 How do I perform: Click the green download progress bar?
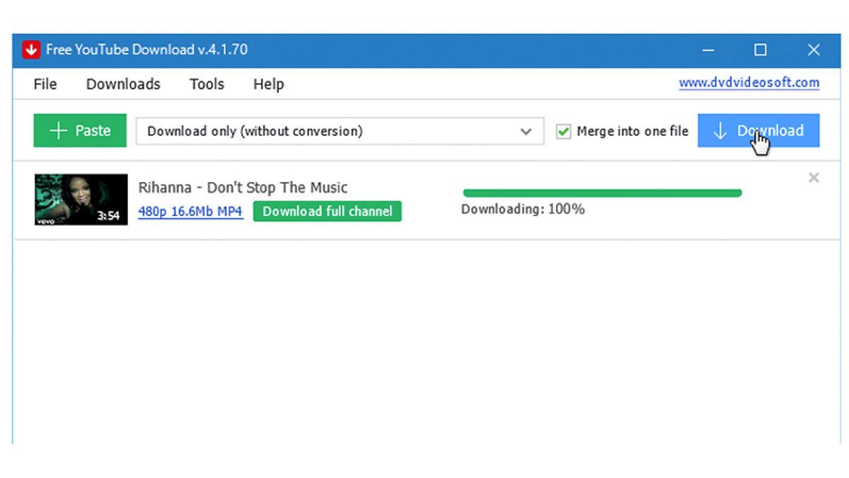[x=601, y=193]
